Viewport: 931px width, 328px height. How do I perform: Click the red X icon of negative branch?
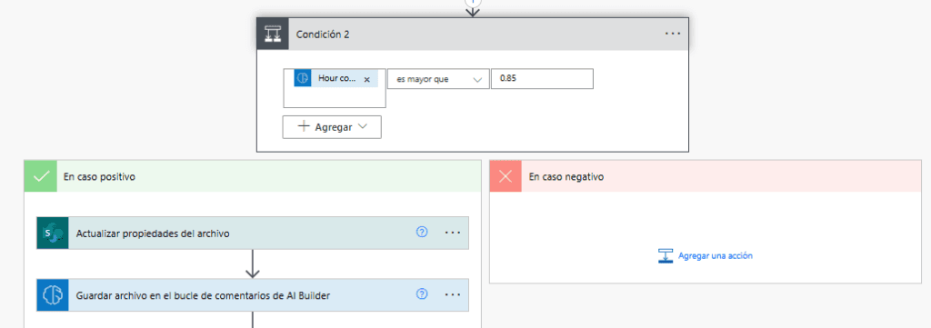pos(506,176)
